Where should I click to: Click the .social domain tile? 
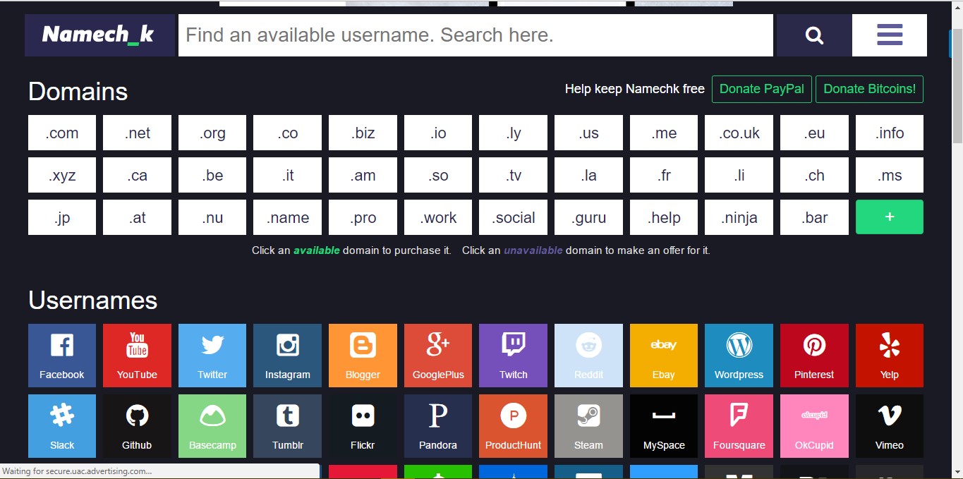click(x=513, y=217)
